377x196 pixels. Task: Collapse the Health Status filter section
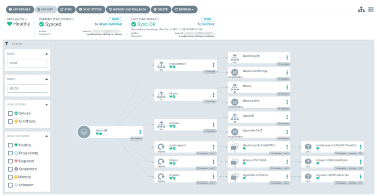(46, 136)
